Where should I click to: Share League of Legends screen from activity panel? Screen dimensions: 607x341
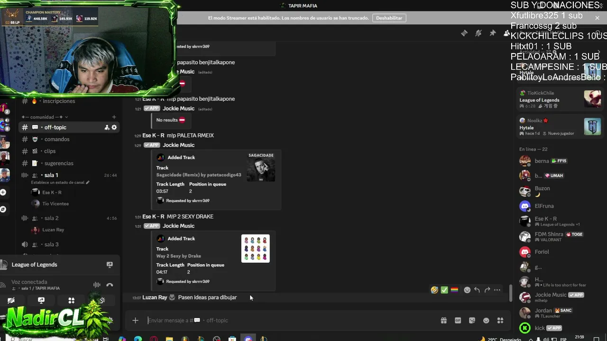point(110,265)
